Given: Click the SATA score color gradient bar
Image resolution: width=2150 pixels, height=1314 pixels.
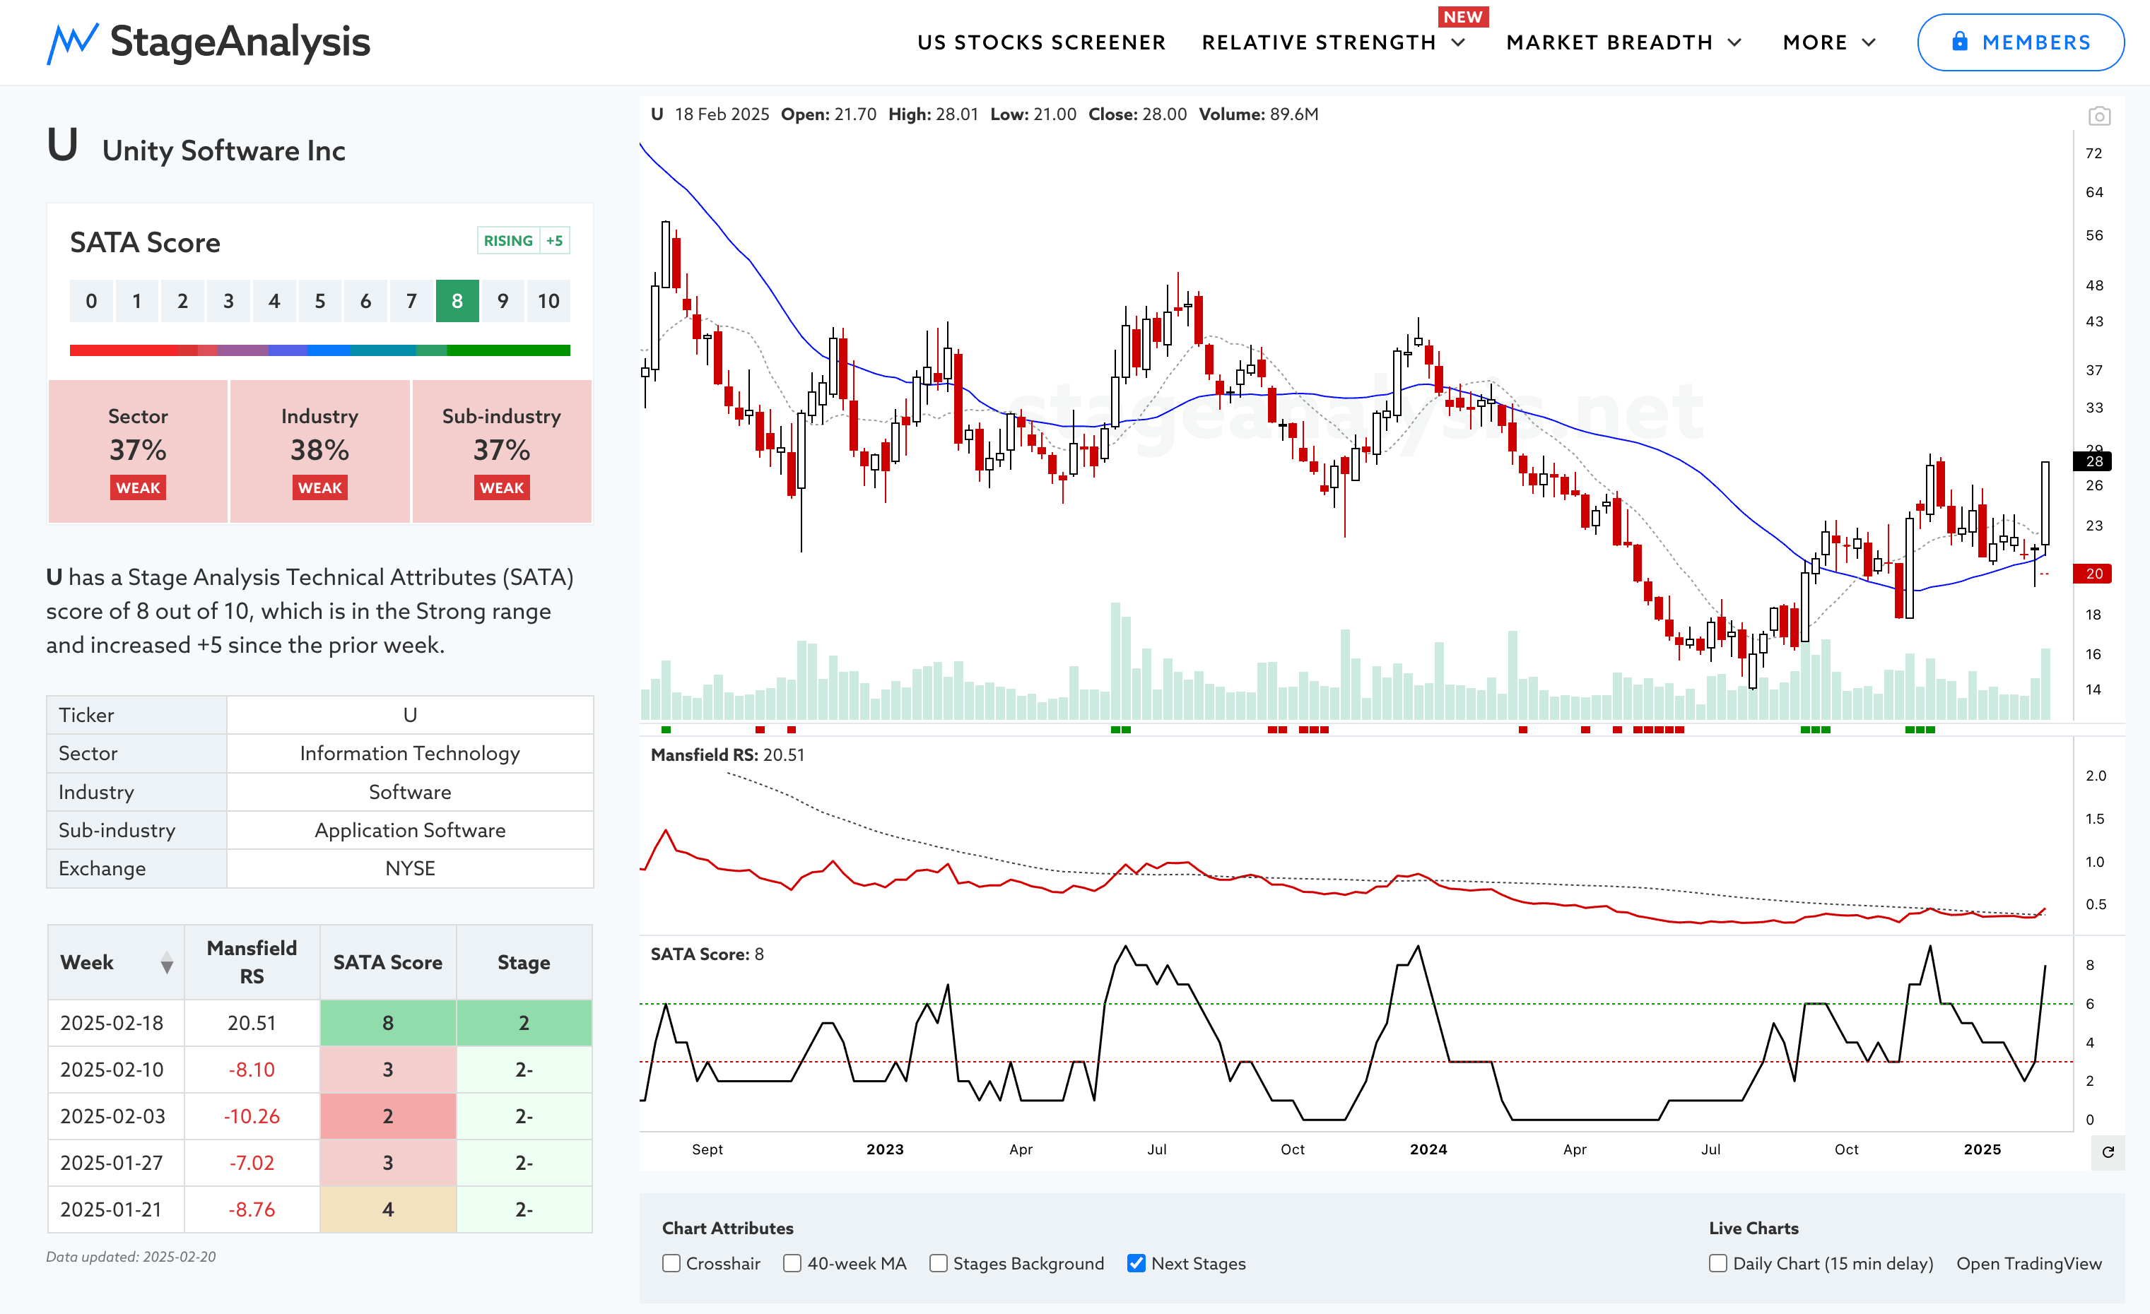Looking at the screenshot, I should [319, 350].
